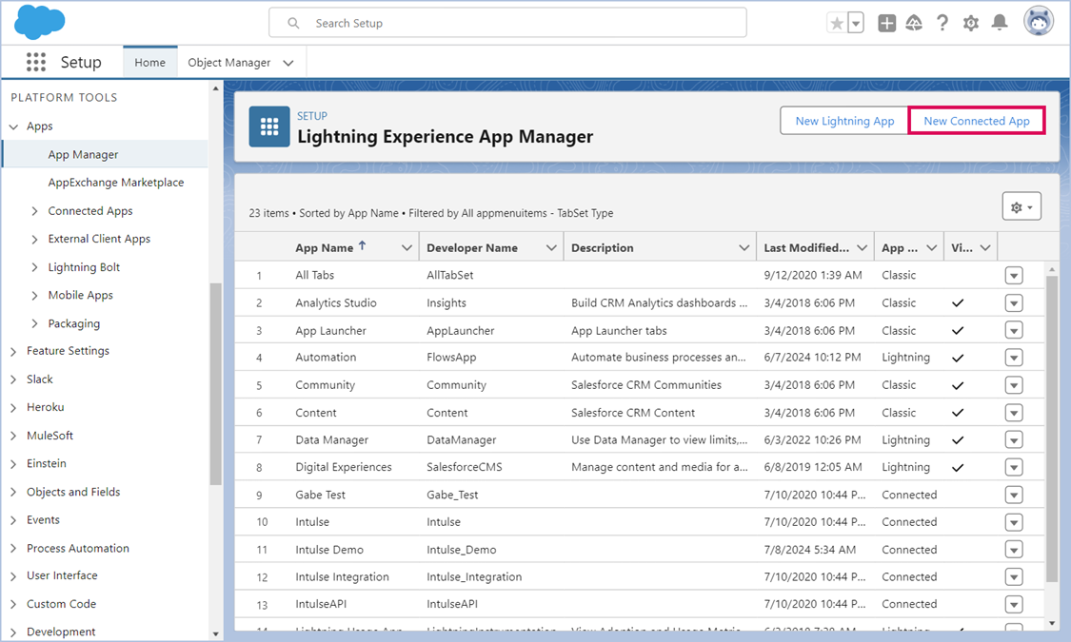Switch to the Home tab
1071x642 pixels.
point(149,62)
